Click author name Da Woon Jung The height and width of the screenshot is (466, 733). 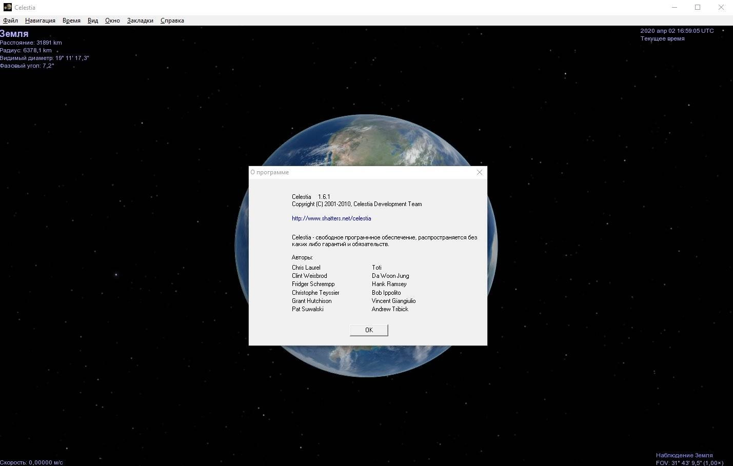tap(390, 276)
